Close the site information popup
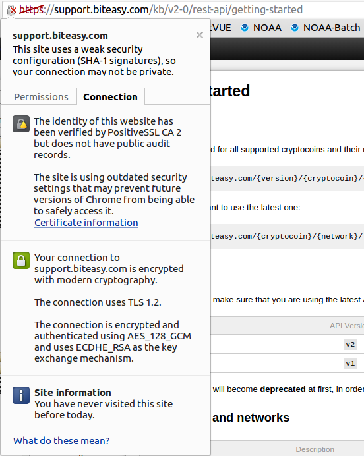 click(x=200, y=35)
